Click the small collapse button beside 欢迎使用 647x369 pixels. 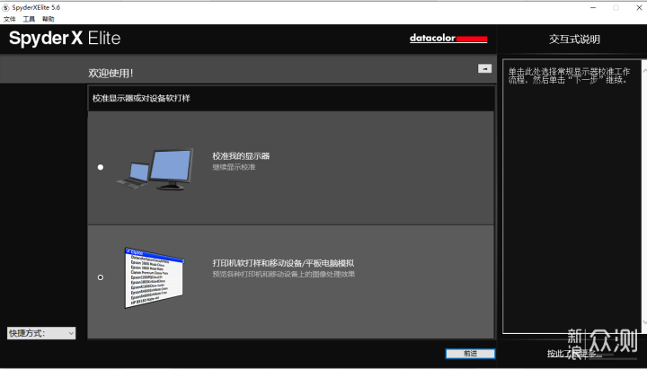(484, 68)
